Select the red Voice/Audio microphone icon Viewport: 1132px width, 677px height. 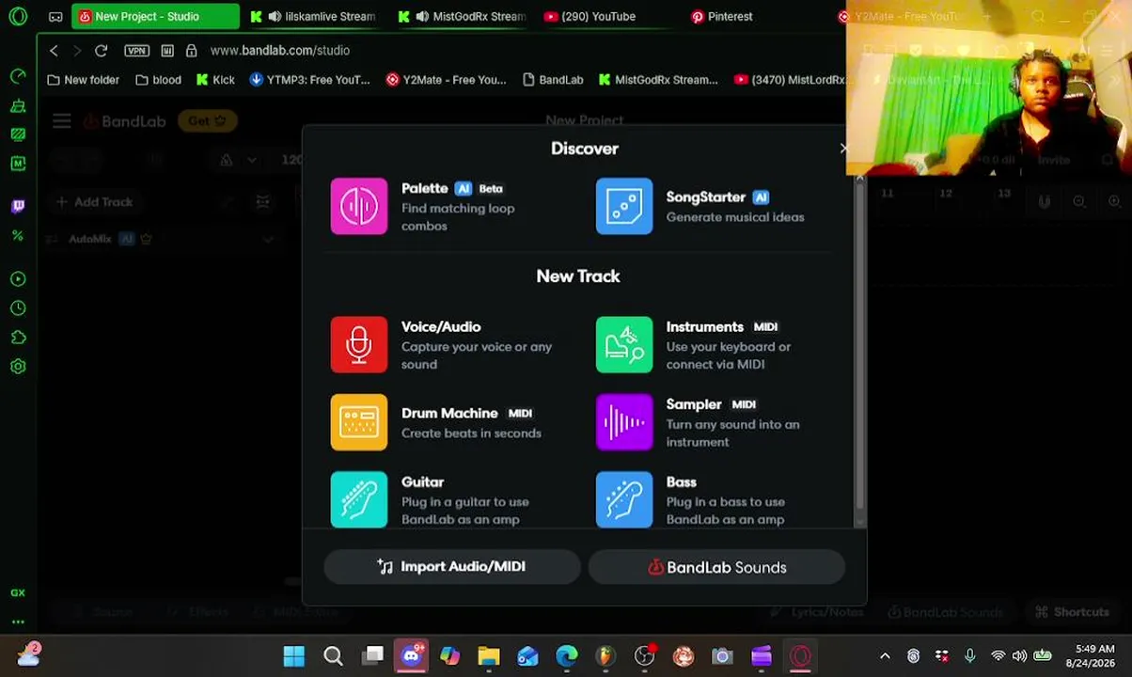(x=358, y=345)
